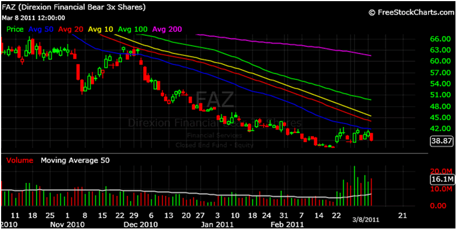Image resolution: width=456 pixels, height=229 pixels.
Task: Click the 13 date axis label
Action: [x=168, y=216]
